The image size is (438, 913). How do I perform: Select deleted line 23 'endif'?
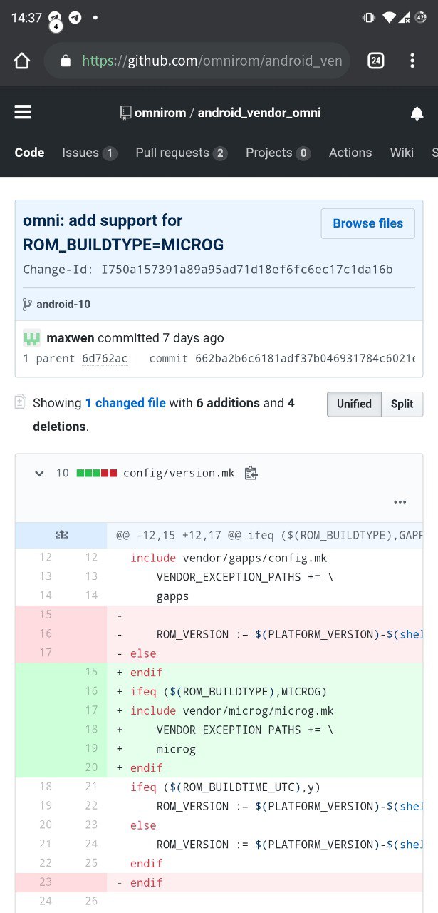pyautogui.click(x=219, y=882)
